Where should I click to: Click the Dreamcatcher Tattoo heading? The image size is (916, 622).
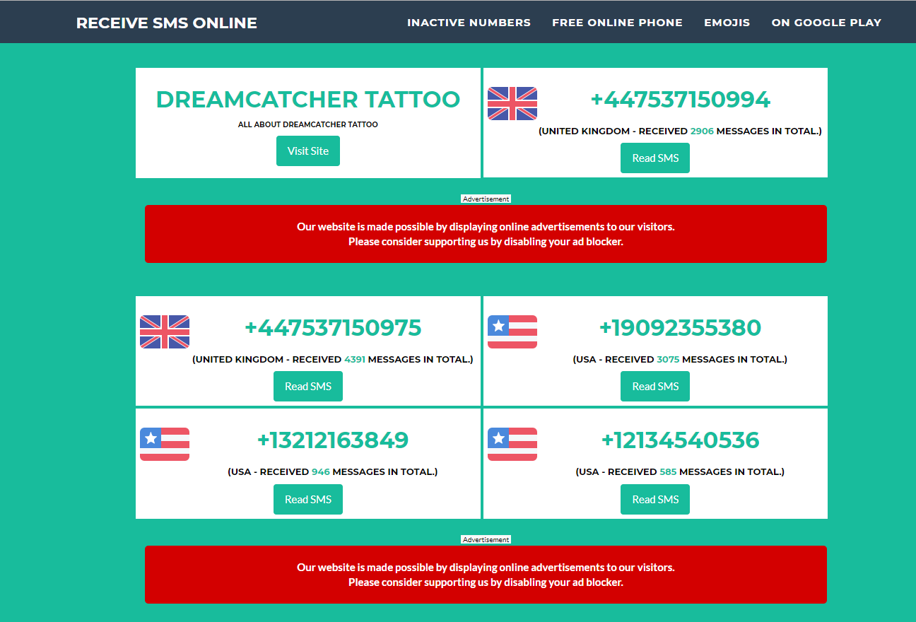[308, 100]
